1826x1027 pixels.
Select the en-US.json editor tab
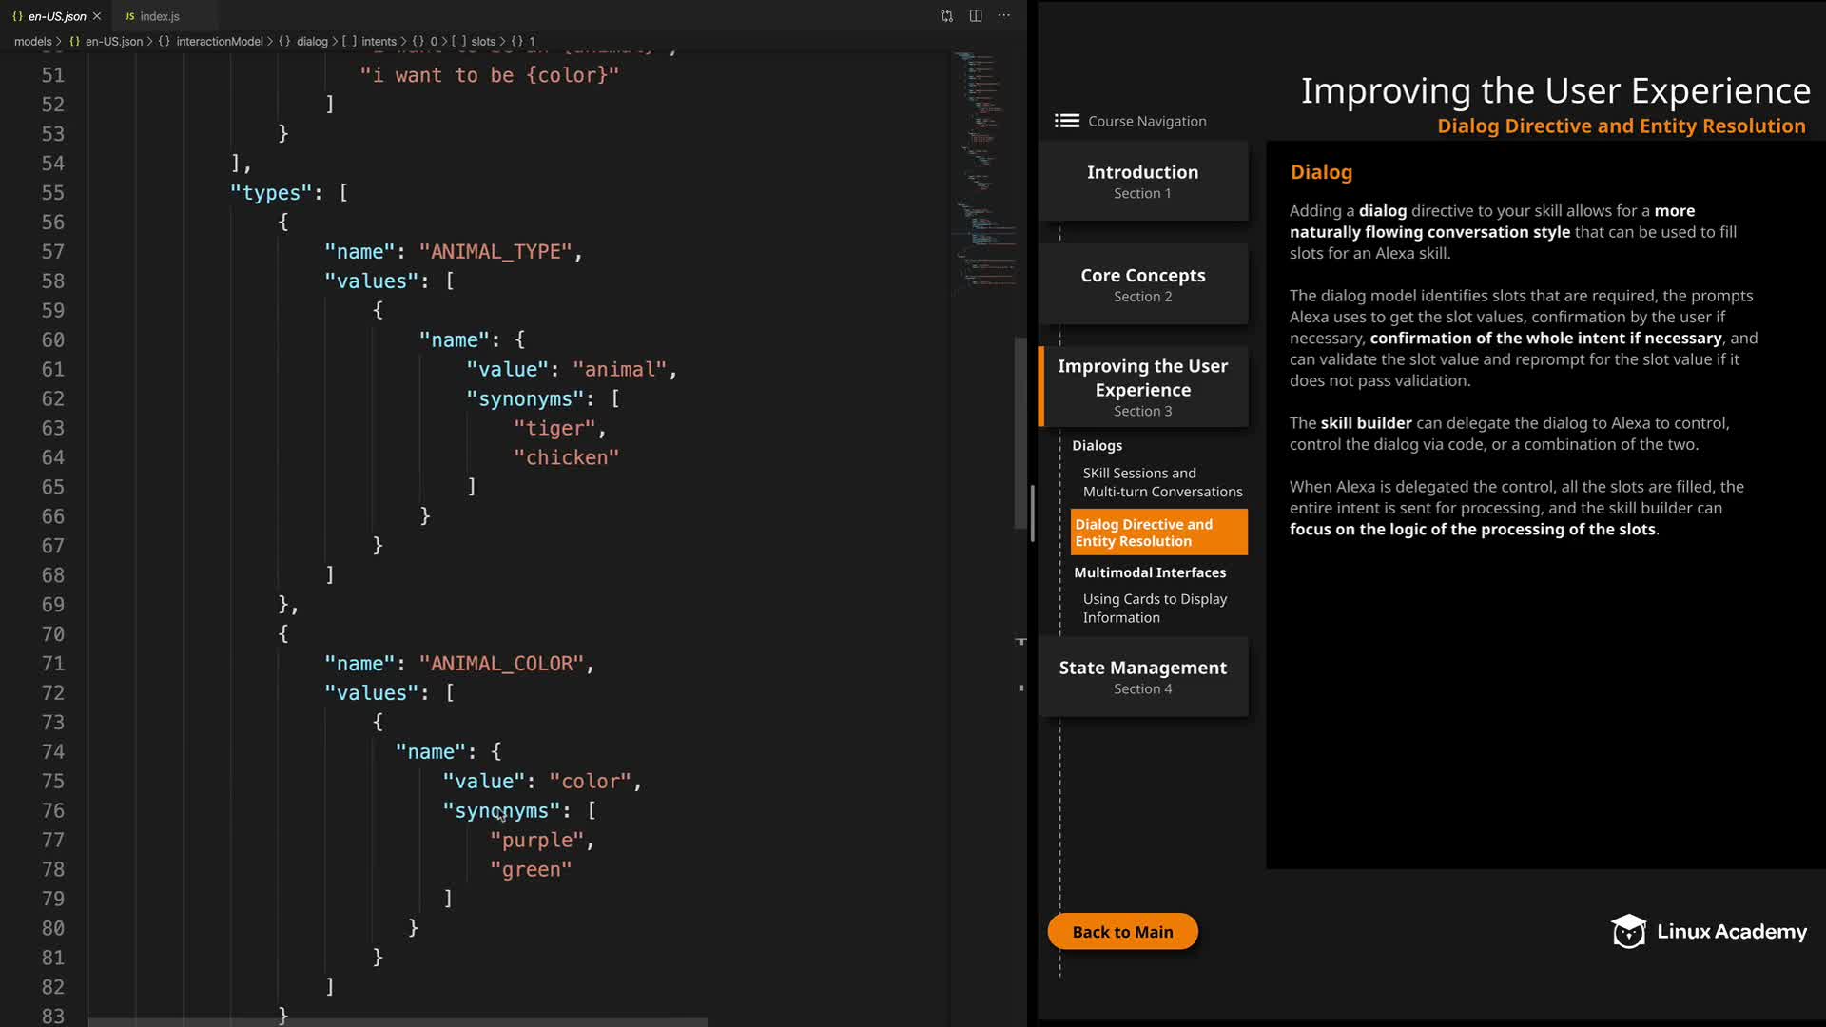[56, 16]
